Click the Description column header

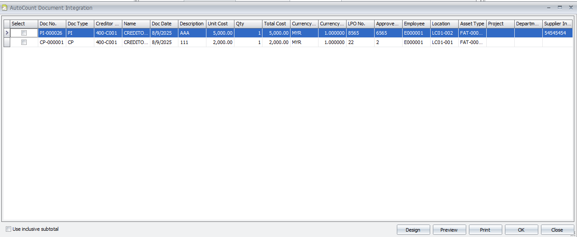192,24
